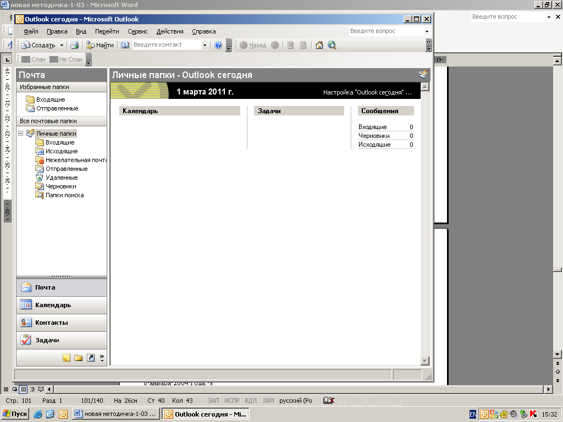Screen dimensions: 563x422
Task: Click the Outlook Today pane scroll up arrow
Action: [425, 87]
